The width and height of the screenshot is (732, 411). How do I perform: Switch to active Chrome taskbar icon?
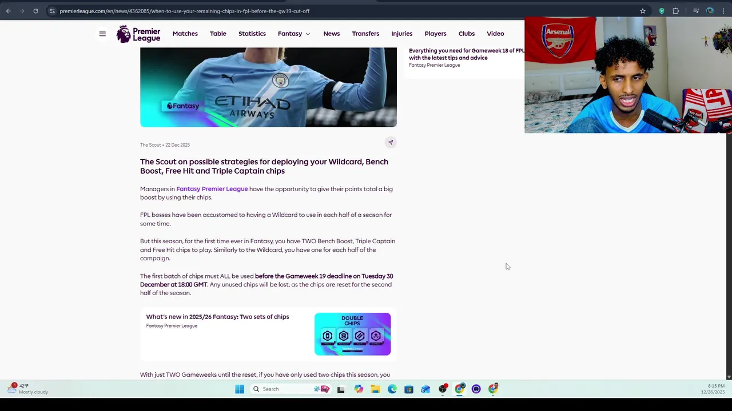point(460,389)
